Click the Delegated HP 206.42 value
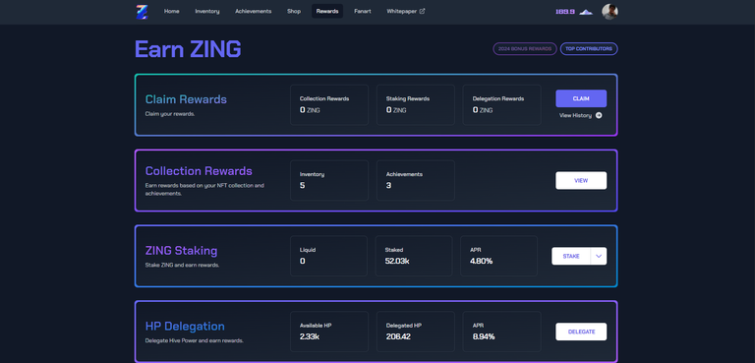755x363 pixels. [398, 336]
